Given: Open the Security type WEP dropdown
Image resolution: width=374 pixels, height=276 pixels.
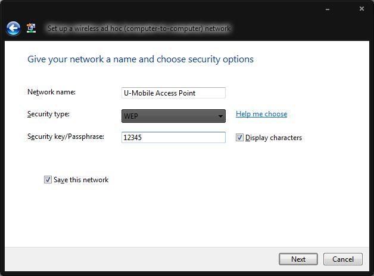Looking at the screenshot, I should (170, 116).
